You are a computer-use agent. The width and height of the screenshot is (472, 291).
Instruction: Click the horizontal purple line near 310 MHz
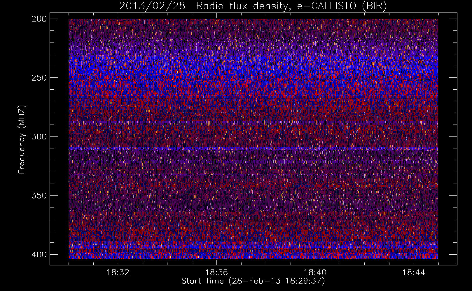coord(253,148)
